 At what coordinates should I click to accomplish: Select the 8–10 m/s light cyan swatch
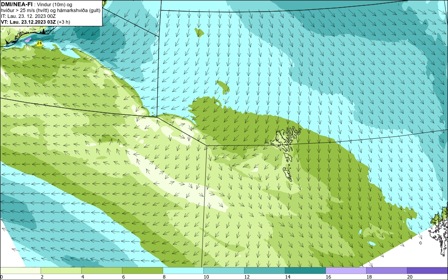(183, 270)
